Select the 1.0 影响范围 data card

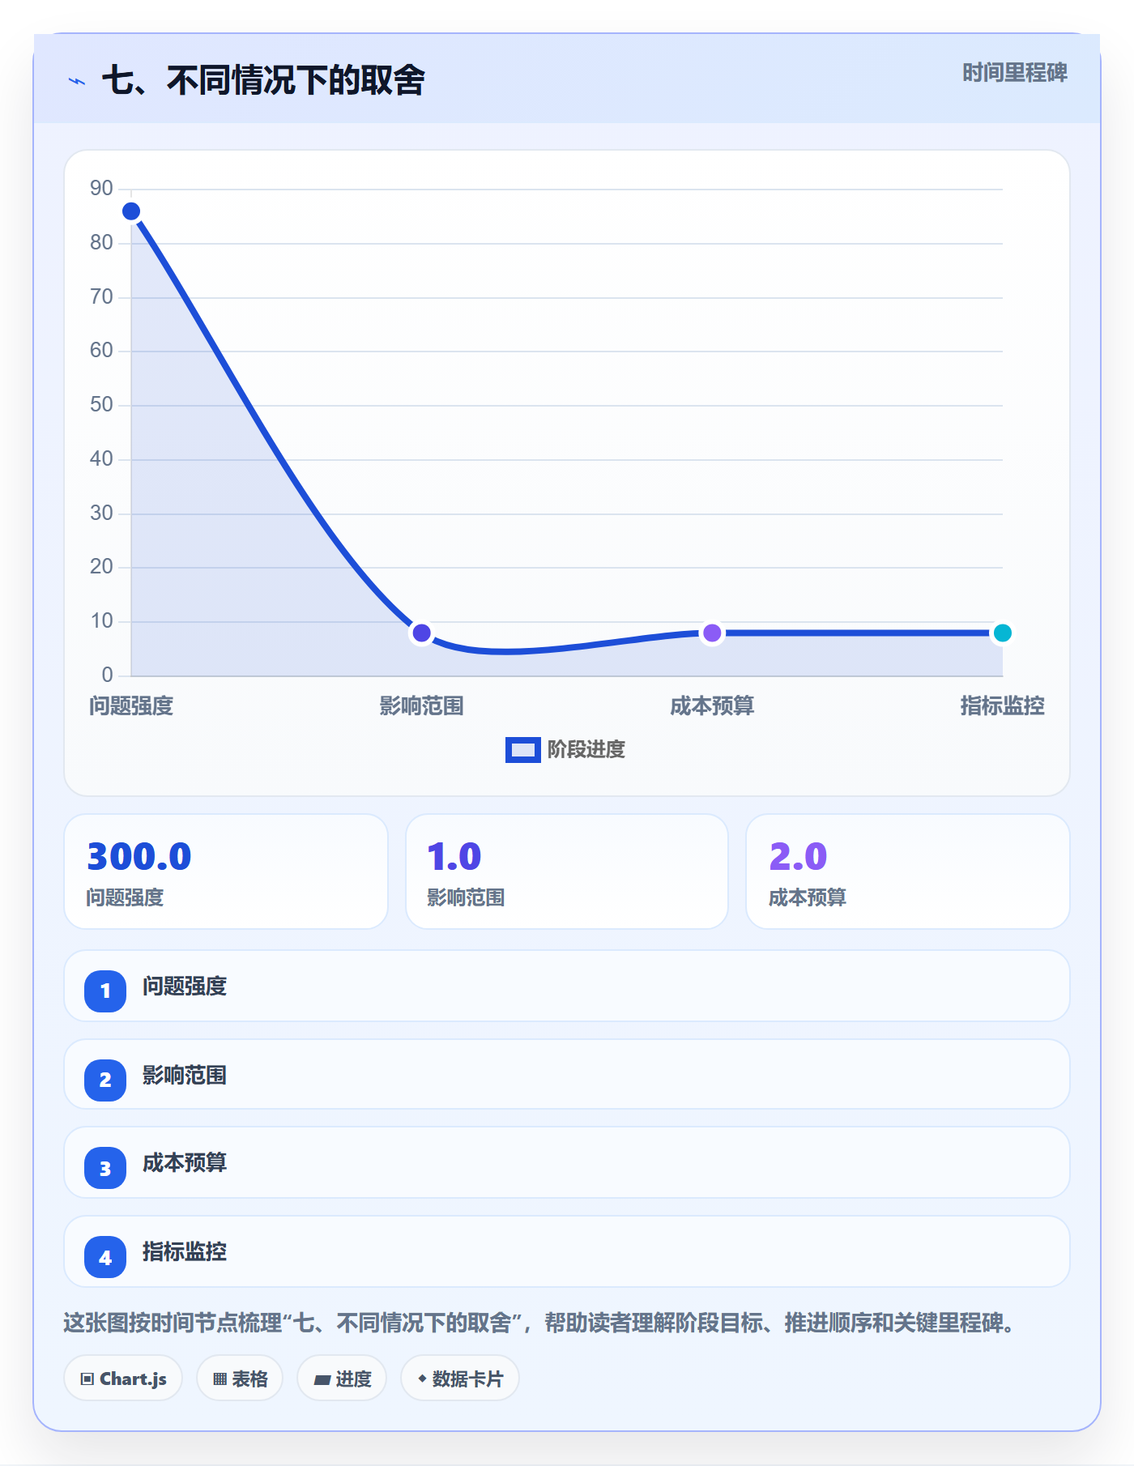coord(567,872)
